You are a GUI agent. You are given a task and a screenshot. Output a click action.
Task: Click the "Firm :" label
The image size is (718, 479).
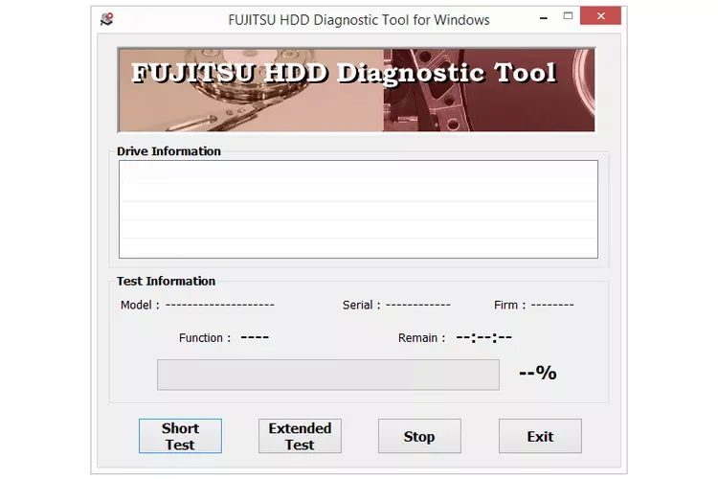tap(510, 306)
